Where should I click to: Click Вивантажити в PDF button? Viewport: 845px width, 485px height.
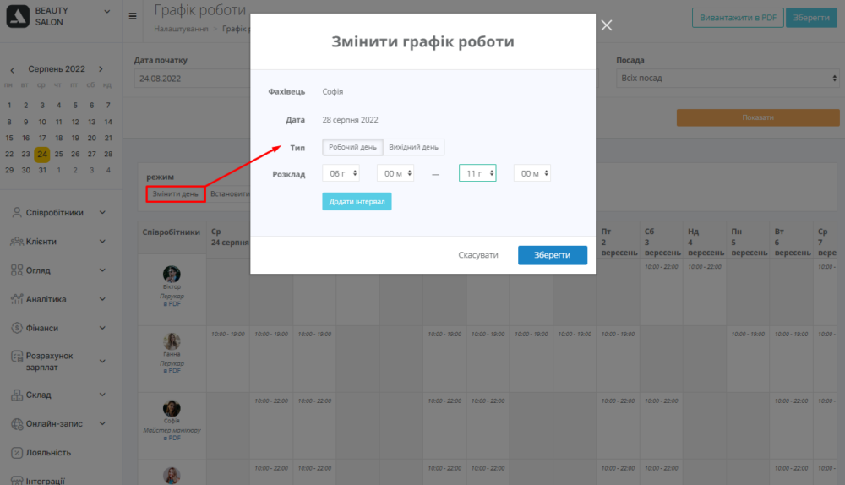[x=738, y=18]
